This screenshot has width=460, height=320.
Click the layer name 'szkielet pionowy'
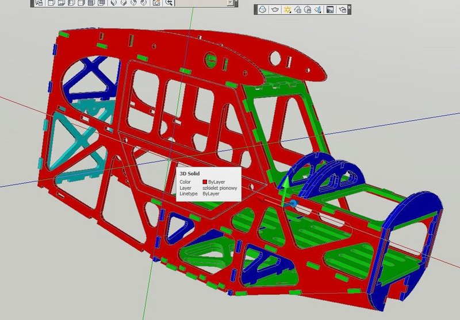220,188
